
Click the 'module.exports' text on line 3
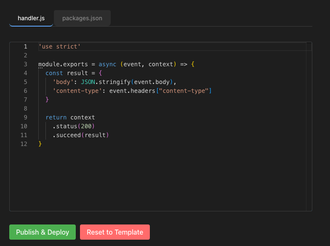[x=63, y=64]
